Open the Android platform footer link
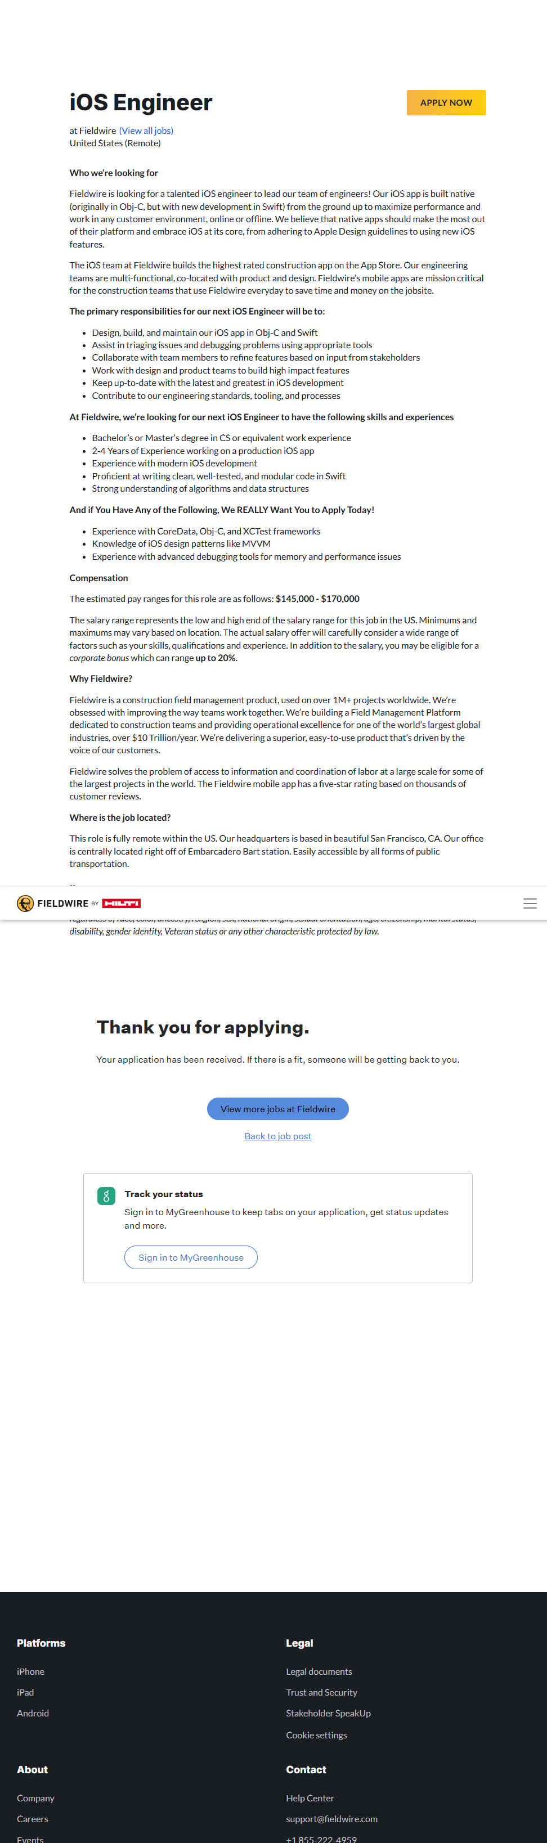The image size is (547, 1843). click(x=33, y=1713)
